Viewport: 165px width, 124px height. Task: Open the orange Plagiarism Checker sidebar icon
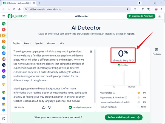[4, 41]
